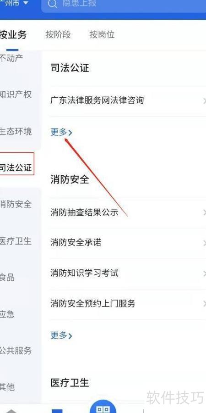This screenshot has height=413, width=206.
Task: Open 广东法律服务网法律咨询 service
Action: pos(128,100)
